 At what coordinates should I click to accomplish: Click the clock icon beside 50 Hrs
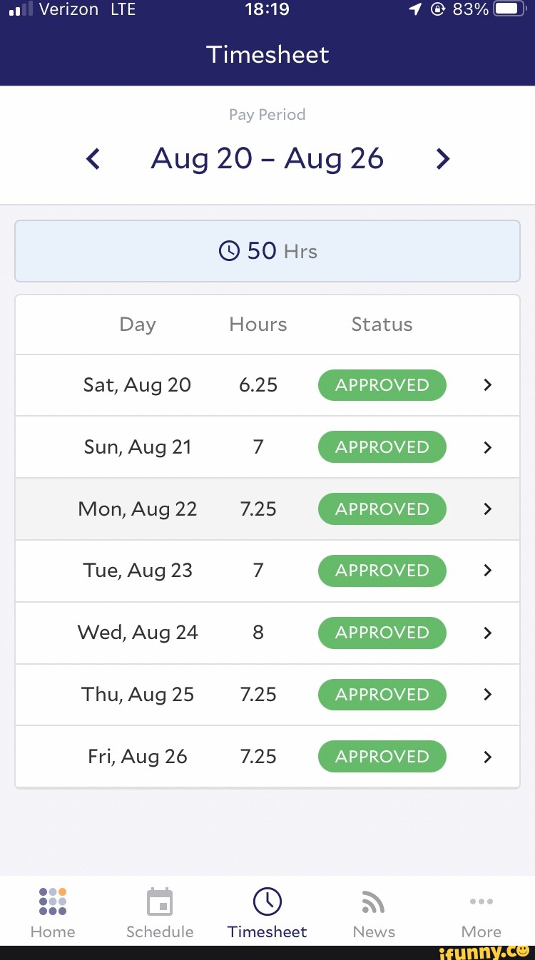tap(229, 251)
